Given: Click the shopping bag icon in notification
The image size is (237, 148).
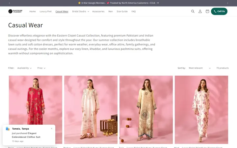Looking at the screenshot, I should (x=8, y=129).
